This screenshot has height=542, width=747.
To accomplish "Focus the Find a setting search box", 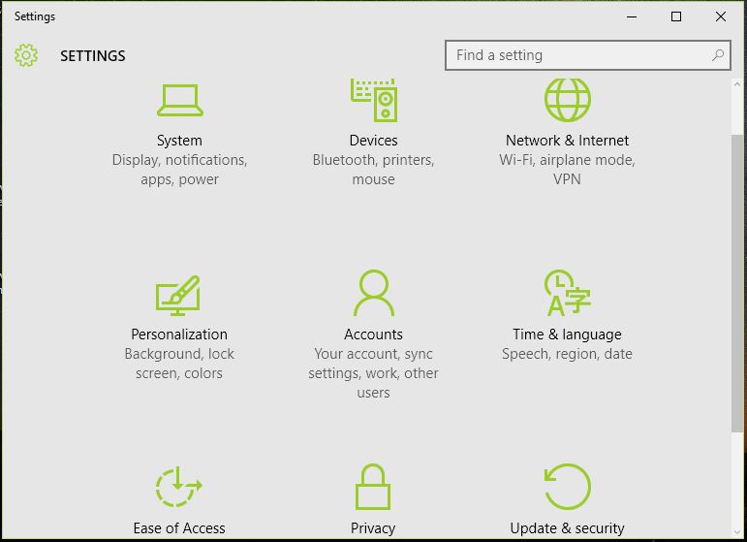I will pyautogui.click(x=588, y=55).
